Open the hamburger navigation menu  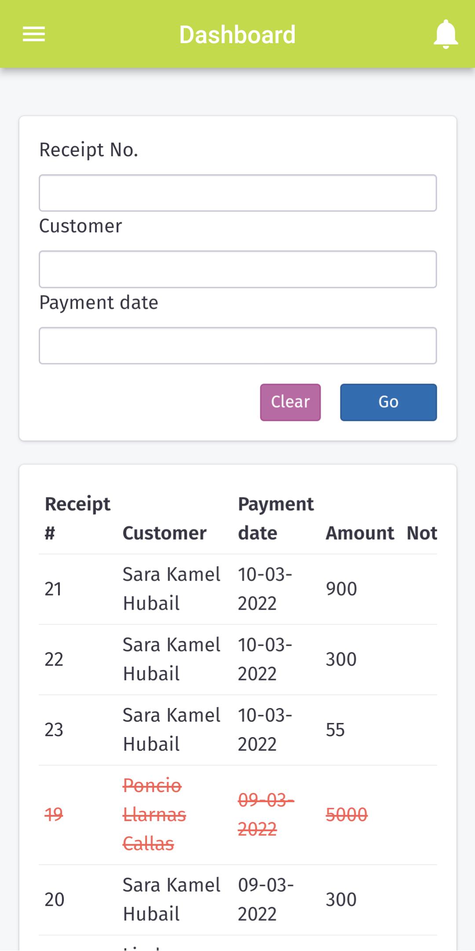click(34, 34)
